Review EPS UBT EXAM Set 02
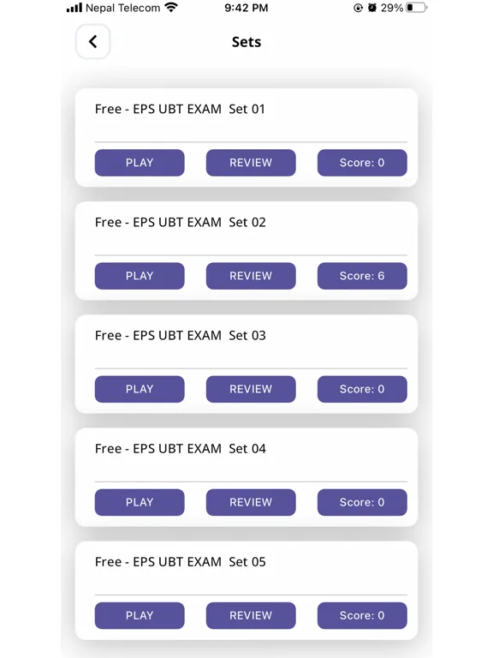This screenshot has height=658, width=493. [x=251, y=276]
